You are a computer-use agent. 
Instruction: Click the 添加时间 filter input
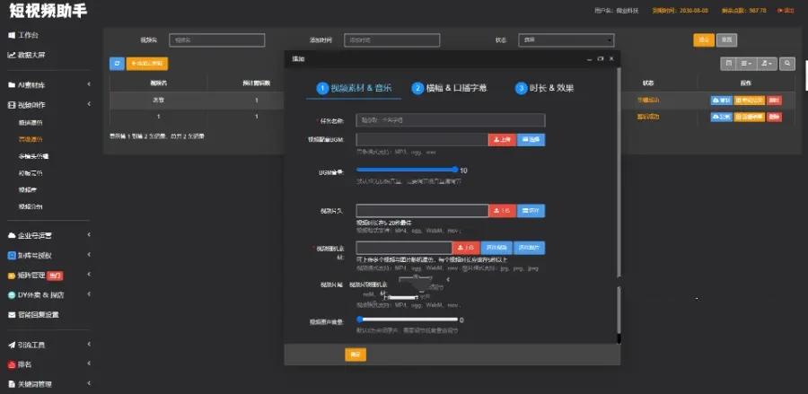(391, 40)
